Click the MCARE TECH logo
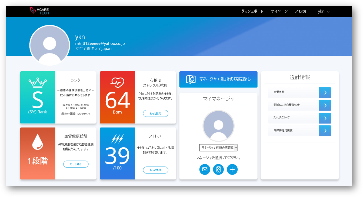The image size is (363, 197). [x=39, y=11]
